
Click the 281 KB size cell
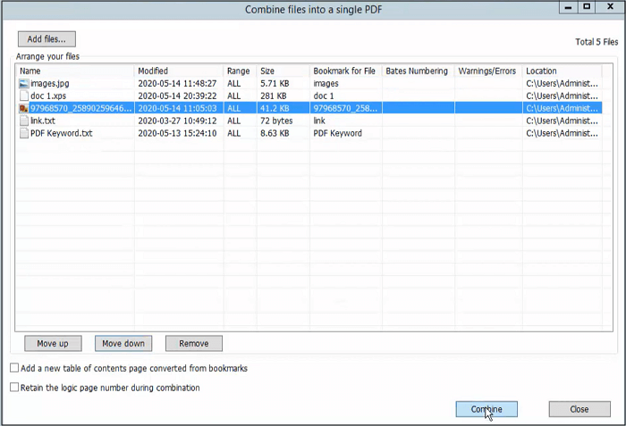pyautogui.click(x=274, y=96)
